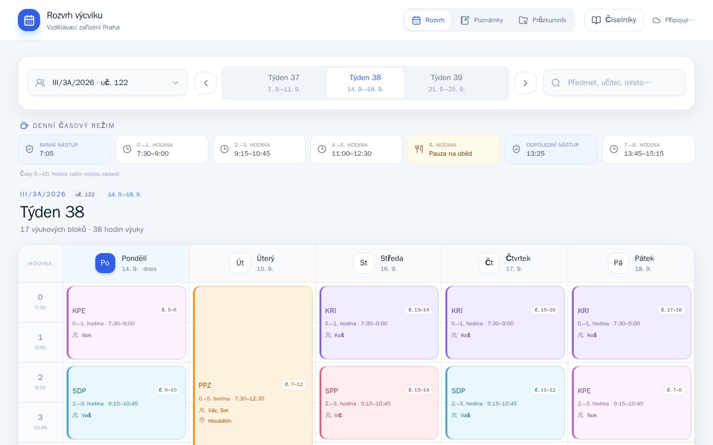
Task: Click the hour 0 row label at 7:30
Action: coord(40,302)
